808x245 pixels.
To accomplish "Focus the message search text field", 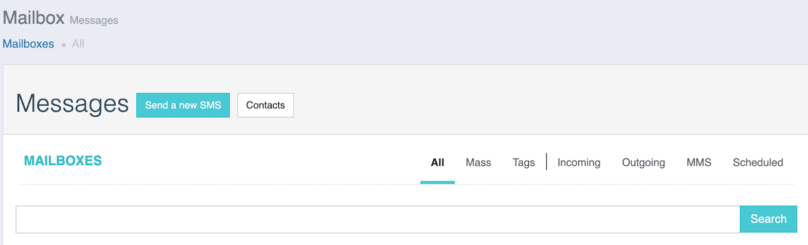I will [378, 219].
